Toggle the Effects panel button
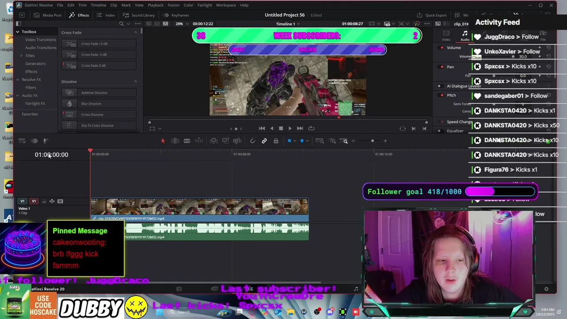 pyautogui.click(x=79, y=15)
